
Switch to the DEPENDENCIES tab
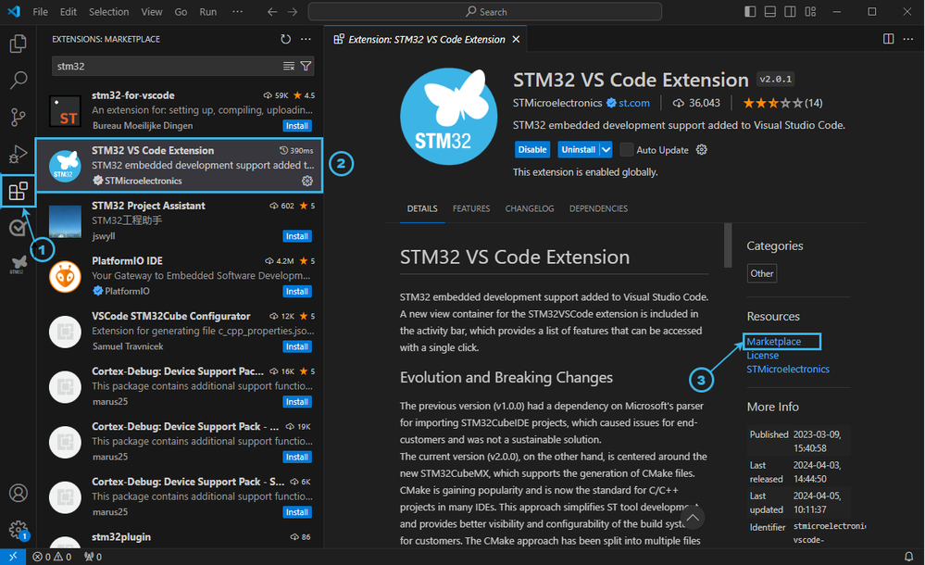(x=598, y=208)
